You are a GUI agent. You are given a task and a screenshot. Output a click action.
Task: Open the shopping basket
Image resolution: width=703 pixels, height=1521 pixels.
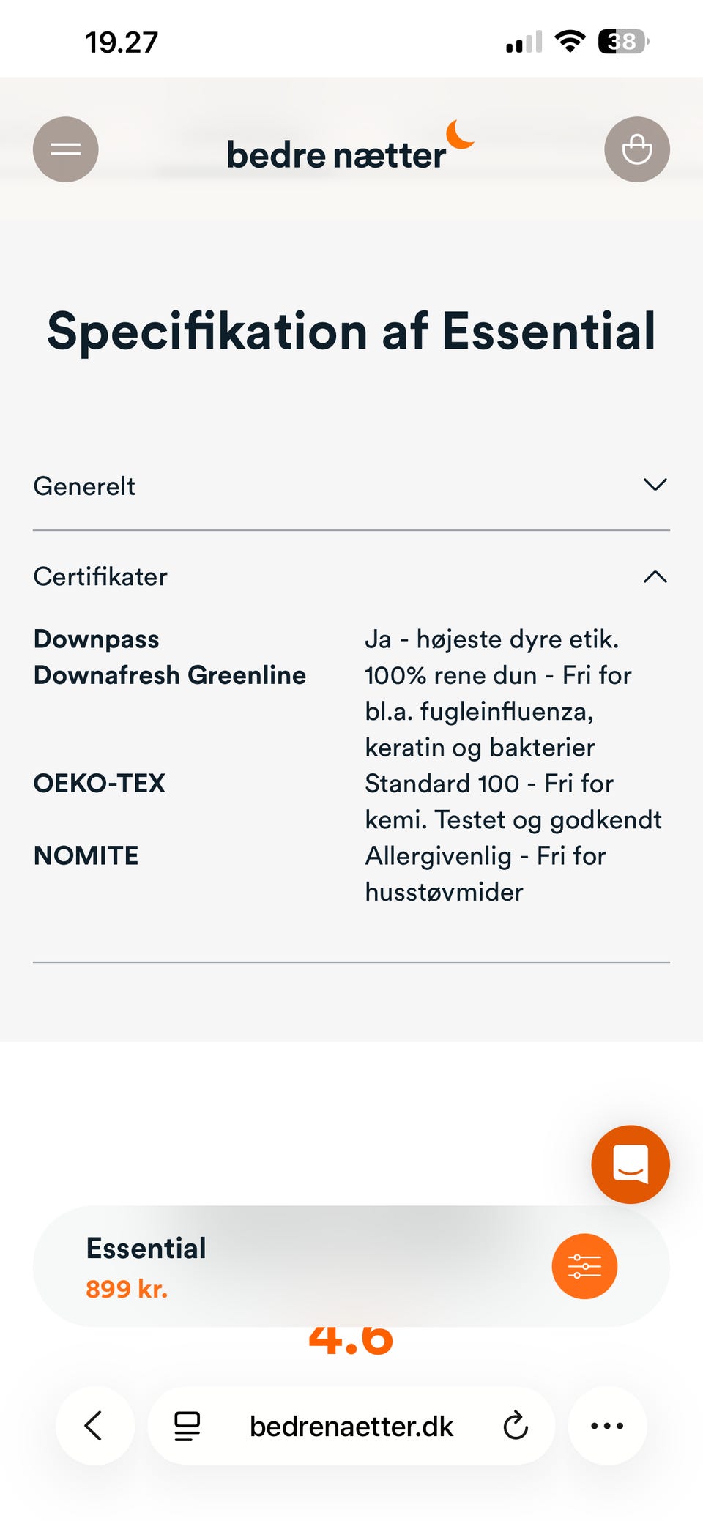tap(636, 149)
